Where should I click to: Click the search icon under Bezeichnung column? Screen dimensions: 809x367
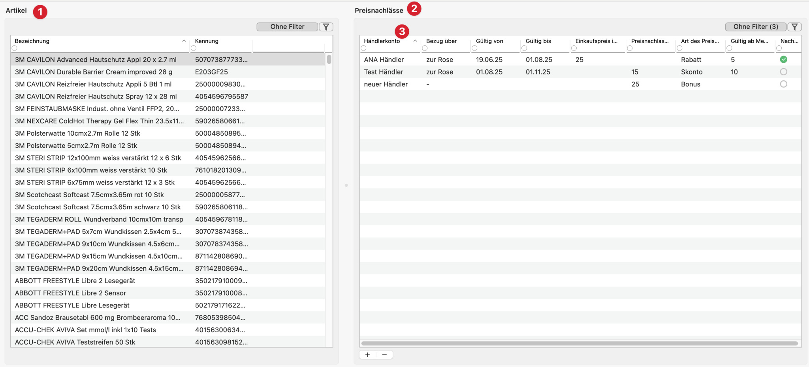tap(15, 48)
